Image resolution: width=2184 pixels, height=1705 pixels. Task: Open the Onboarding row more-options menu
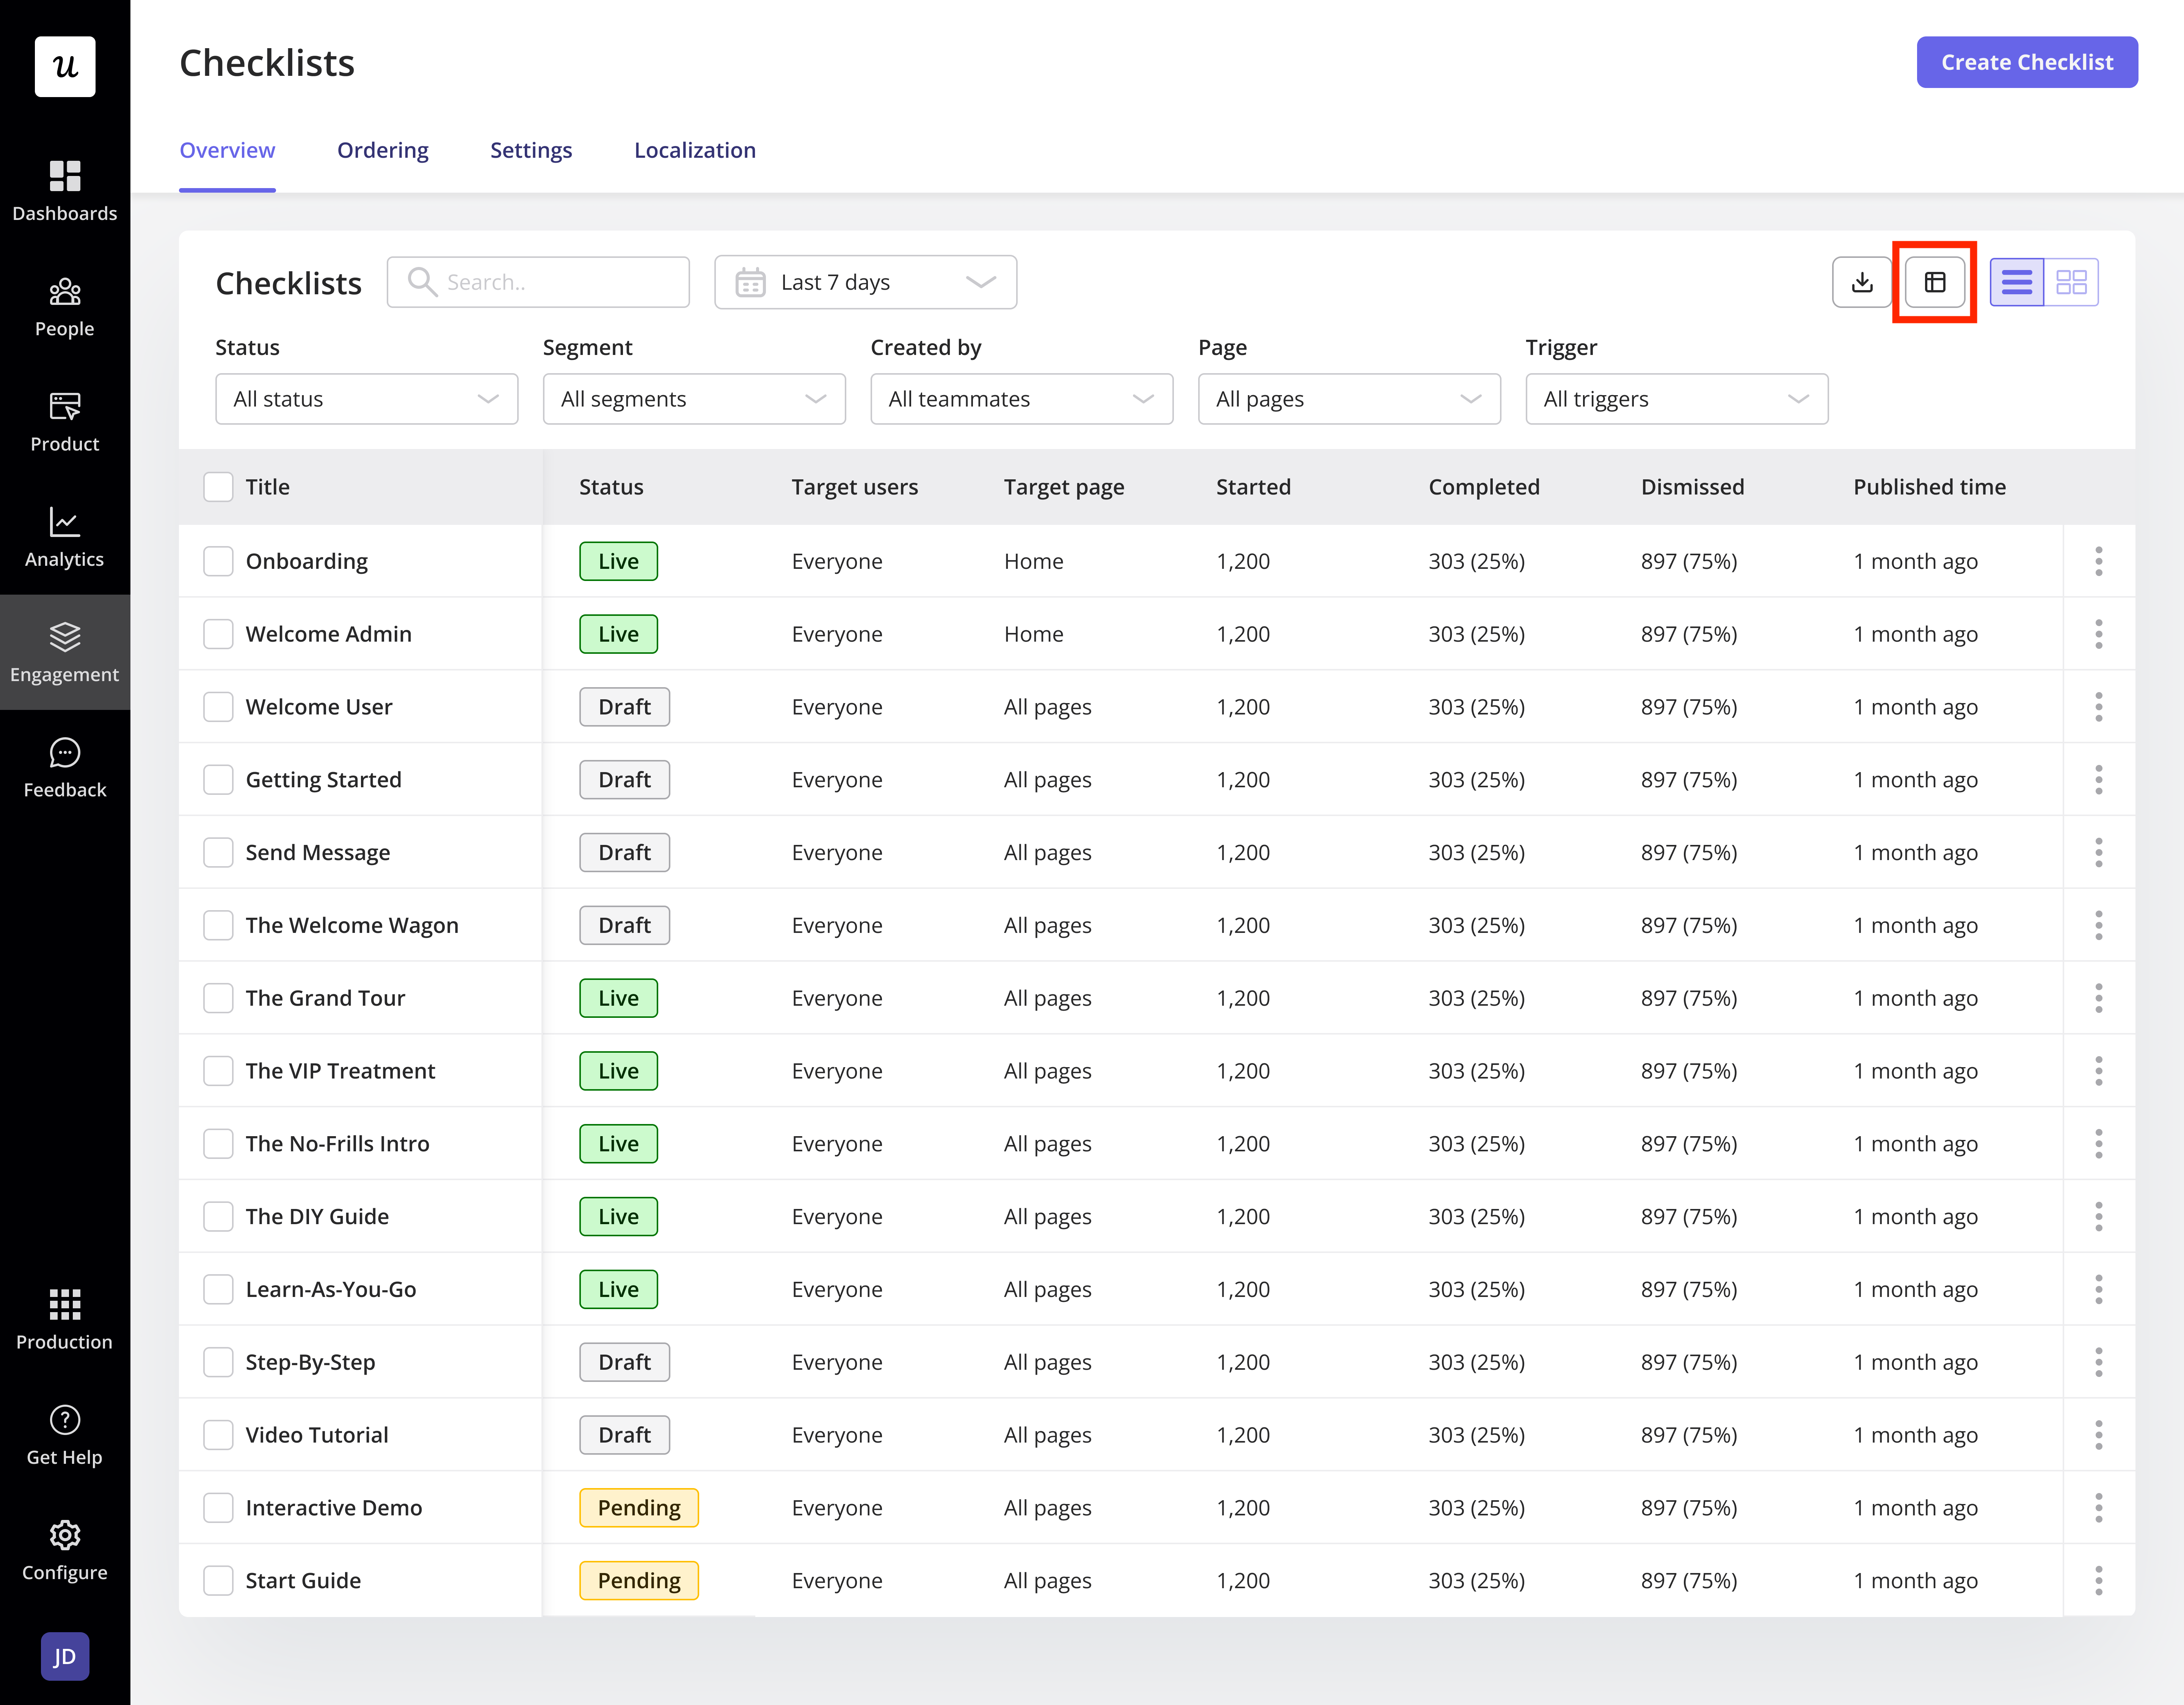coord(2099,561)
